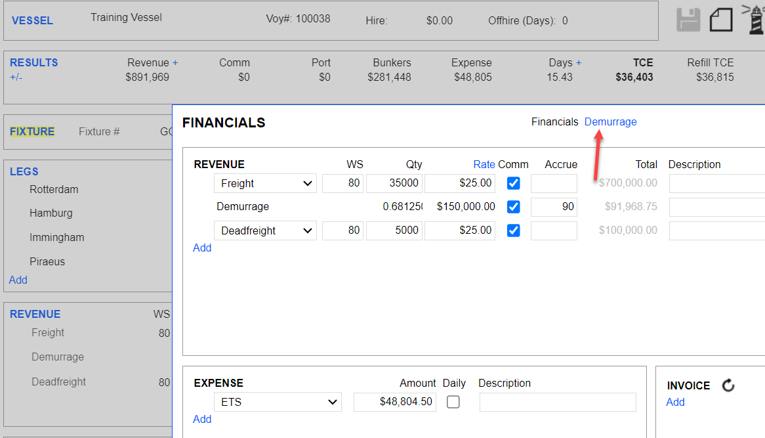The image size is (765, 438).
Task: Open the Rate column header link
Action: [484, 164]
